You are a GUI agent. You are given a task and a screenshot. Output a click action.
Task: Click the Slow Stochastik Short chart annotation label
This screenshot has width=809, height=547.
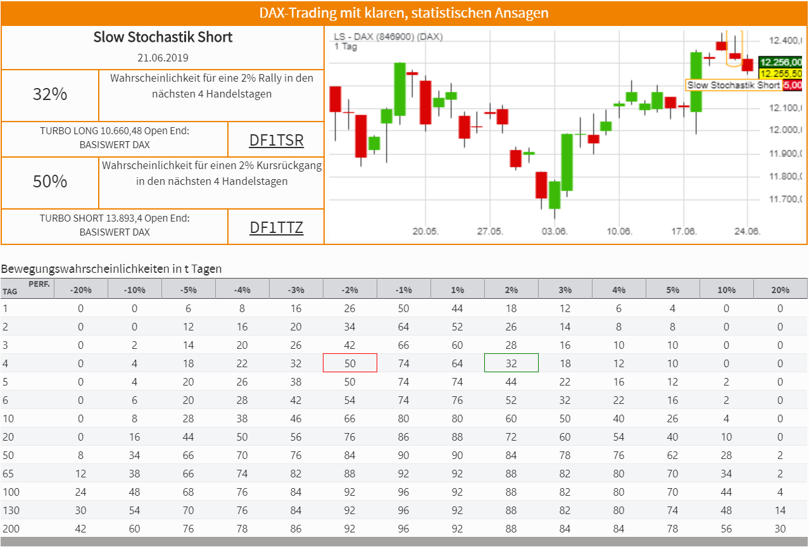click(x=734, y=85)
